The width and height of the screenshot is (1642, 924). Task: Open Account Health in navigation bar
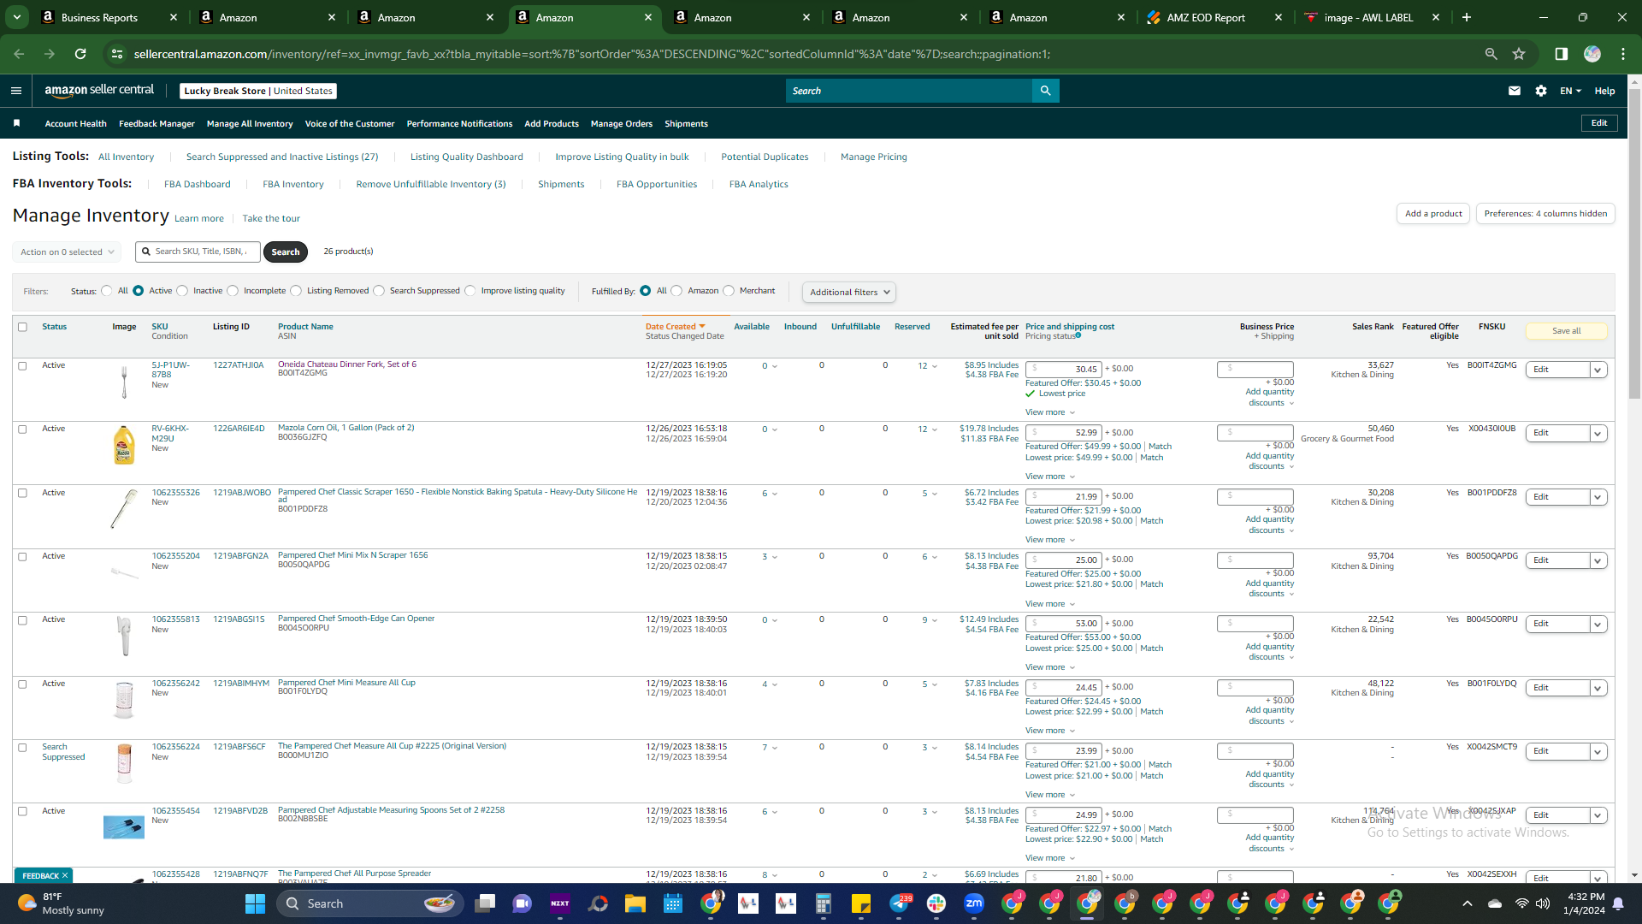[76, 124]
